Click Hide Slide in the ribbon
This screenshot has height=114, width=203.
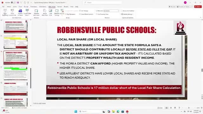coord(50,13)
